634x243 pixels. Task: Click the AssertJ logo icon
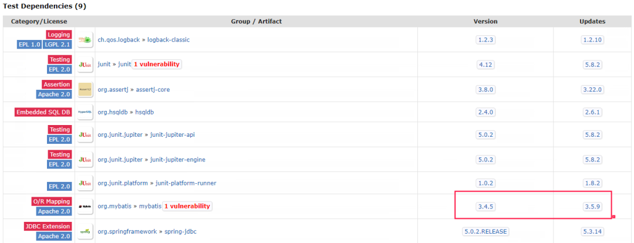pos(85,89)
